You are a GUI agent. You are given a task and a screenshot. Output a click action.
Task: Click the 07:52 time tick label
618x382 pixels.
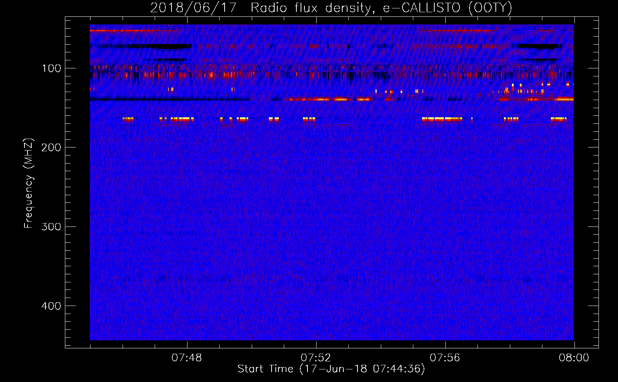tap(316, 358)
